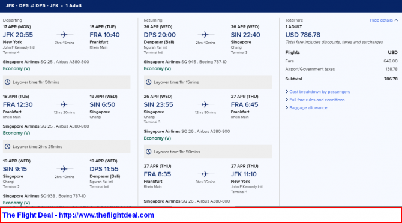
Task: Click clock icon beside 1hr 50mins departing layover
Action: [8, 82]
